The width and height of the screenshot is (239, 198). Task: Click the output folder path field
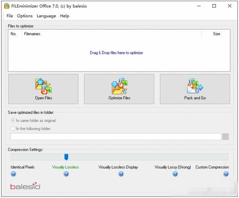(x=116, y=137)
